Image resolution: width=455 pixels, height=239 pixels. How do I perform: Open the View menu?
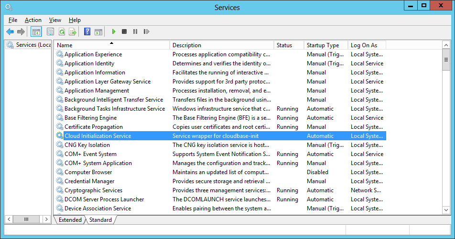click(55, 20)
